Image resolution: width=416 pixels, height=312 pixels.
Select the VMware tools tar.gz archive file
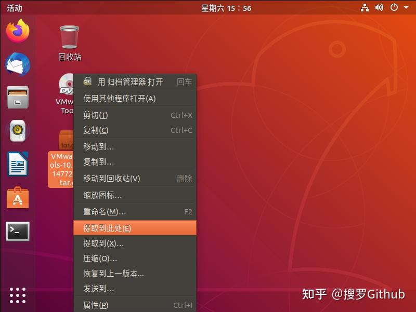(61, 159)
